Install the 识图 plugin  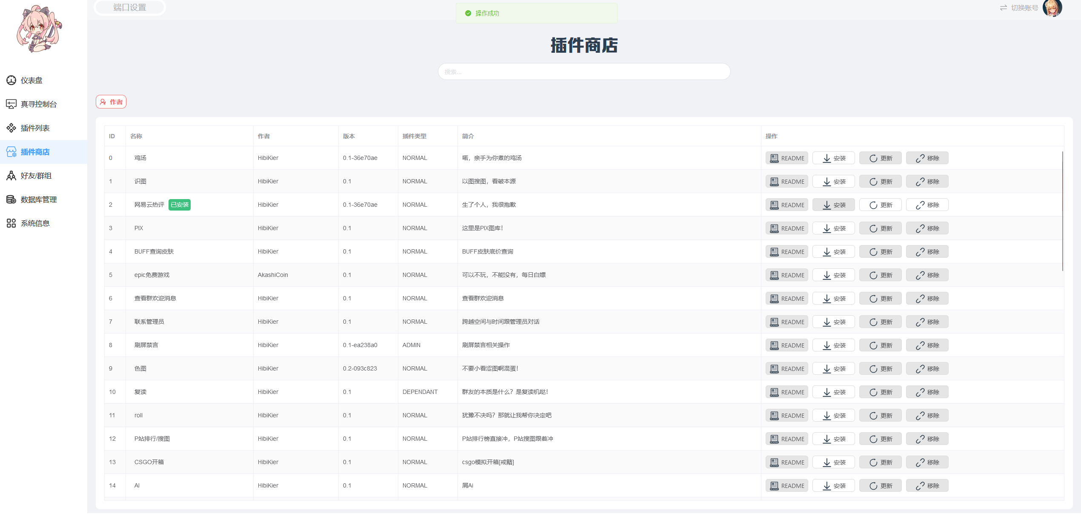(833, 181)
